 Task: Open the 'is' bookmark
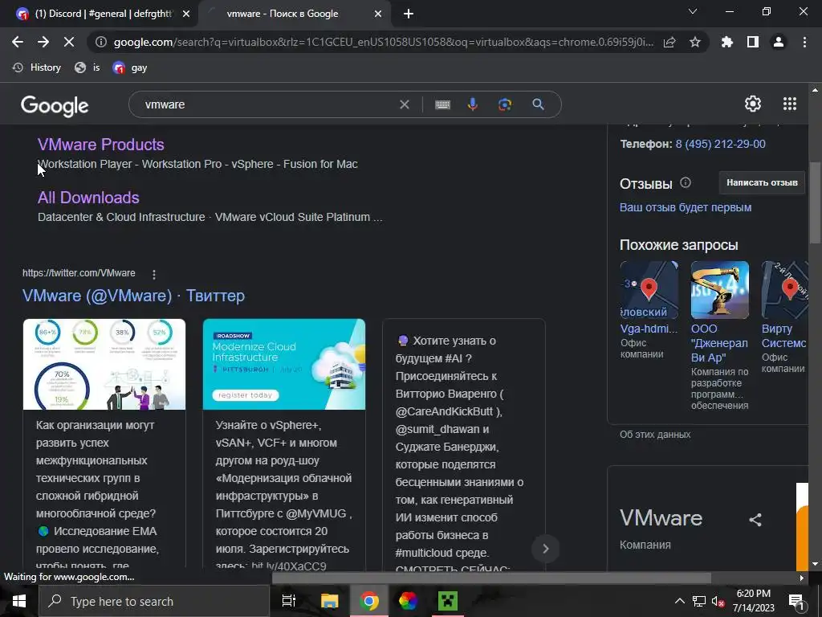[x=87, y=67]
